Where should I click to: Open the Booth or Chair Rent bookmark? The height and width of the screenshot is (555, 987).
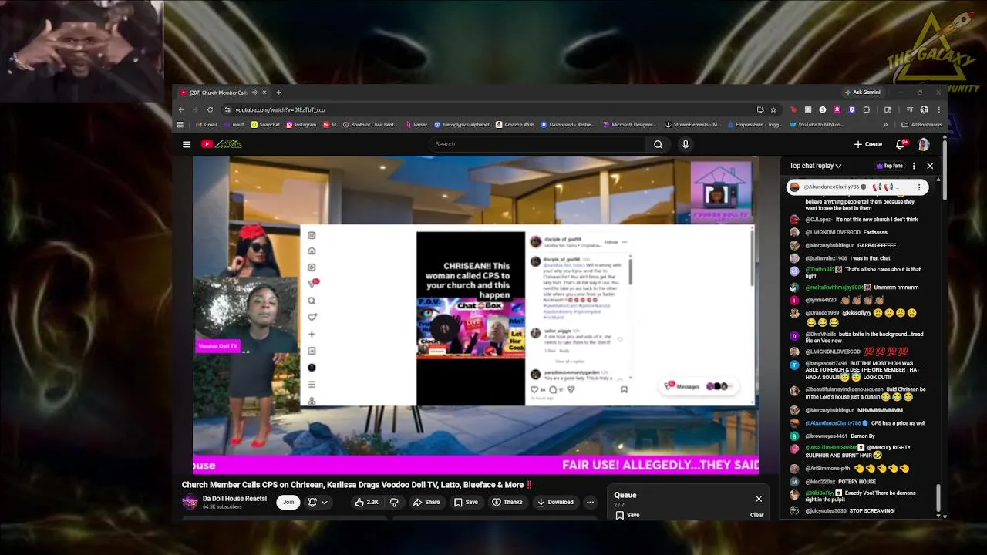pos(370,124)
